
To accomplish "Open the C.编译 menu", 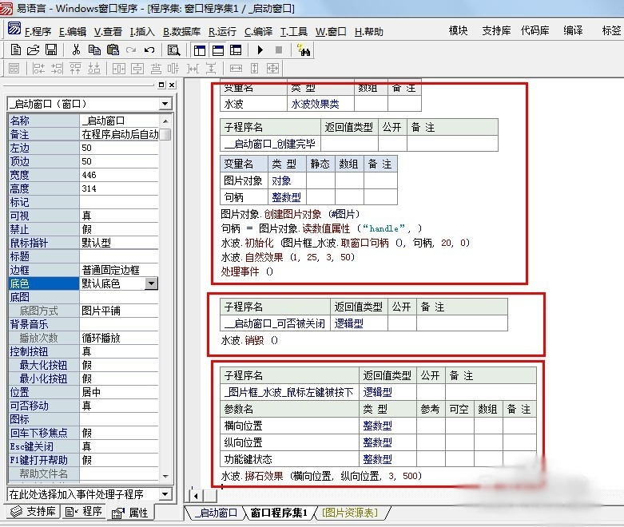I will (257, 32).
